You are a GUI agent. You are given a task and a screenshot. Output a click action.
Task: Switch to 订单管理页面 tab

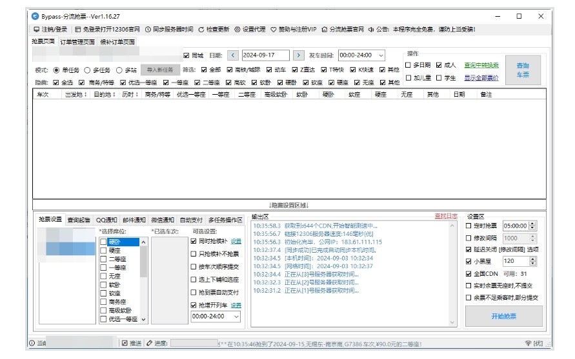[x=77, y=42]
